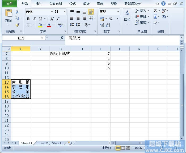Switch to the 插入 ribbon tab

click(x=39, y=4)
